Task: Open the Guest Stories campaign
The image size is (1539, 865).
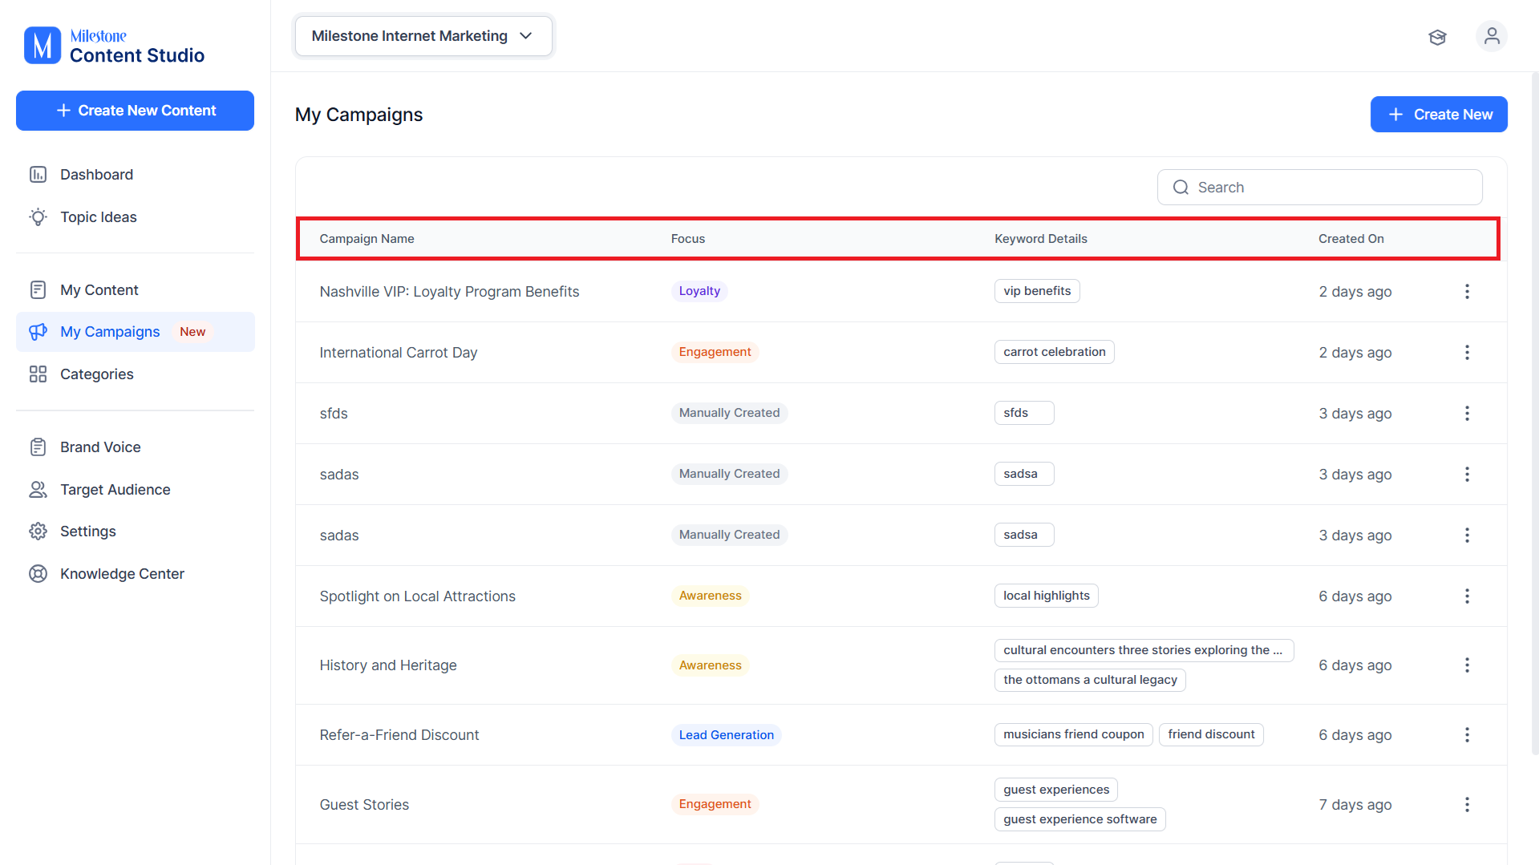Action: (364, 805)
